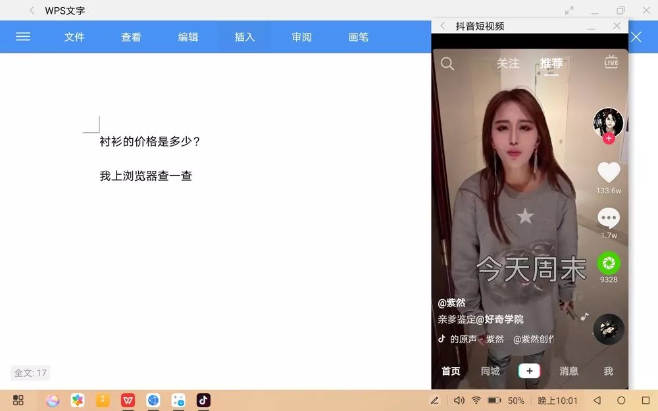The width and height of the screenshot is (658, 411).
Task: Switch to the 推荐 feed tab
Action: click(x=551, y=63)
